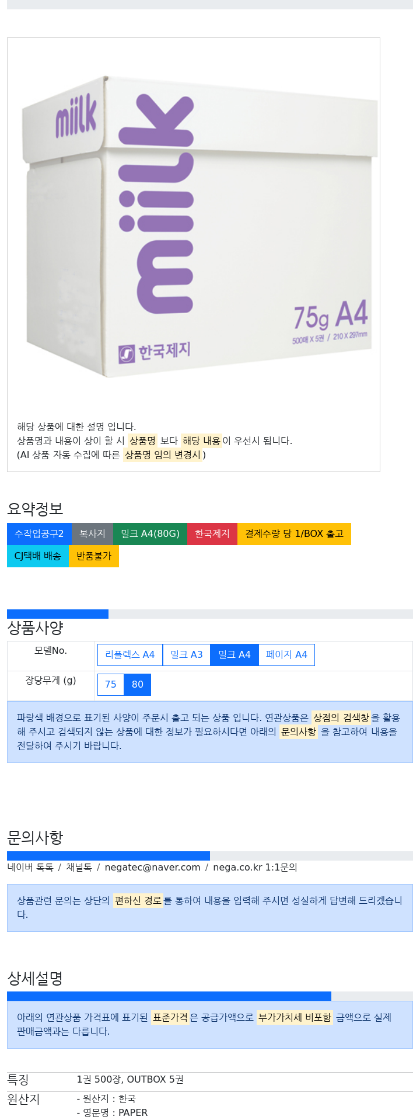Select 80 gram weight option

138,685
